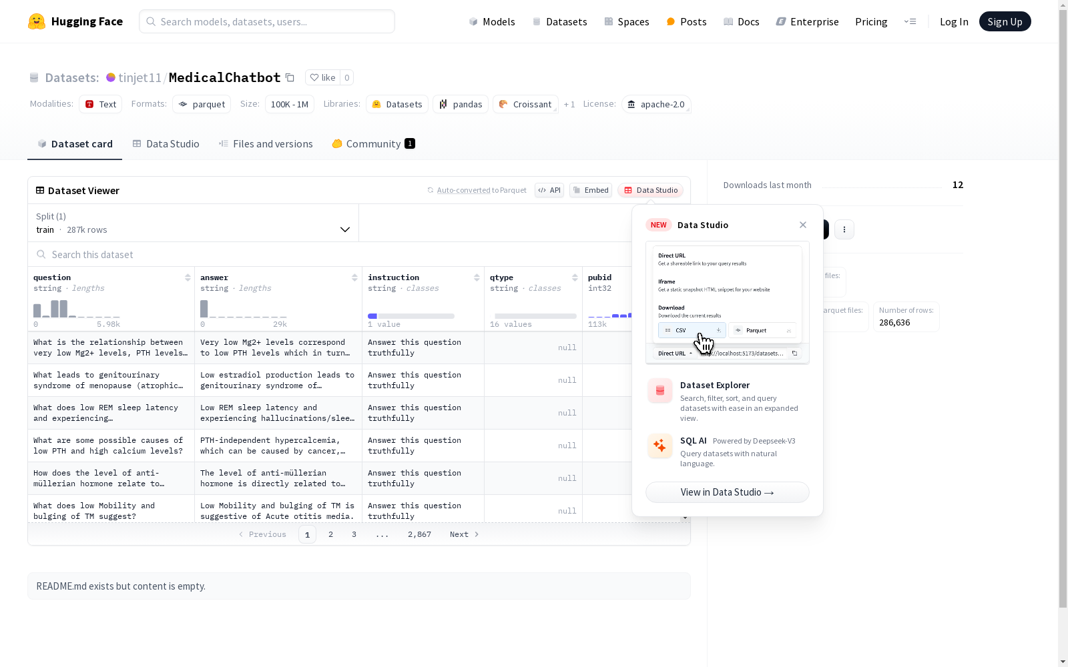Click the instruction classes bar
The height and width of the screenshot is (667, 1068).
pos(411,316)
